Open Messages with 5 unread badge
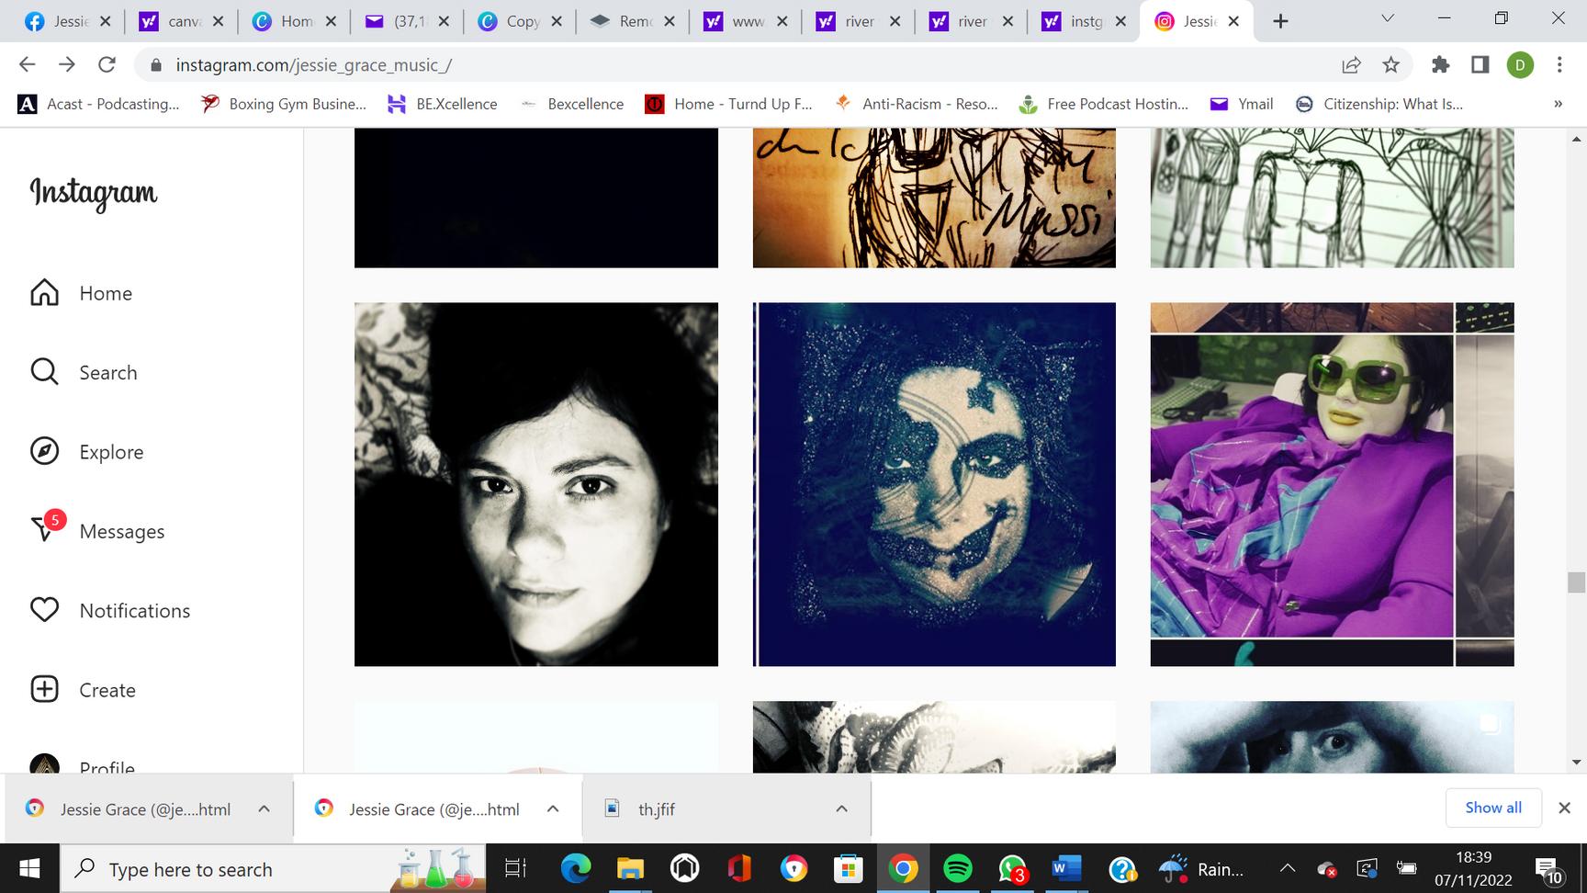The height and width of the screenshot is (893, 1587). point(97,530)
